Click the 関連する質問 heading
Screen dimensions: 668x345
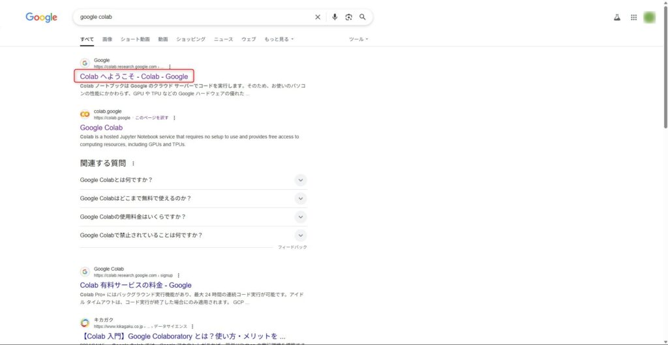coord(103,163)
